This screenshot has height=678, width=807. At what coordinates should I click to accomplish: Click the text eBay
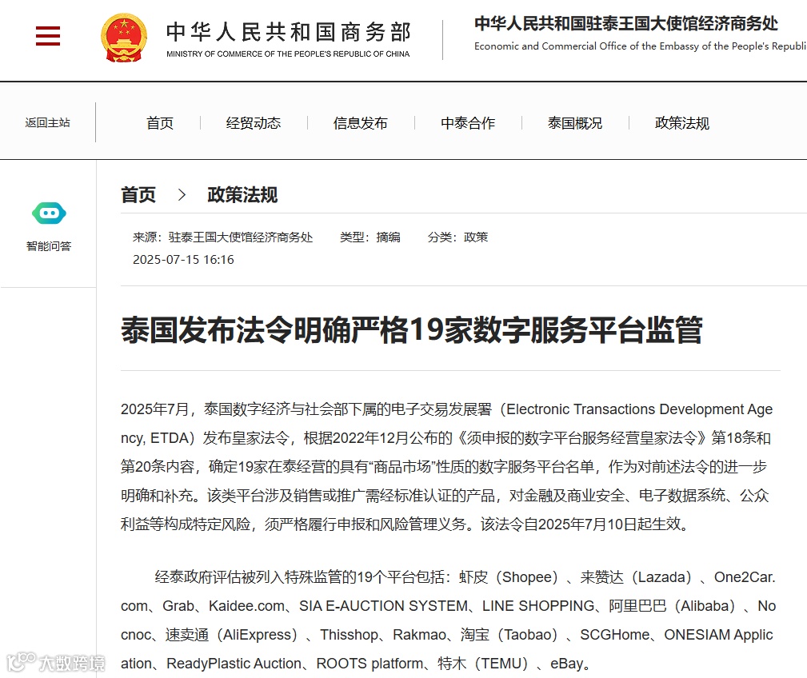[567, 664]
